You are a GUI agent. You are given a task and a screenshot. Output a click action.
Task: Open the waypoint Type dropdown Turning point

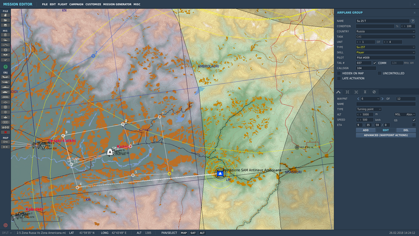385,109
